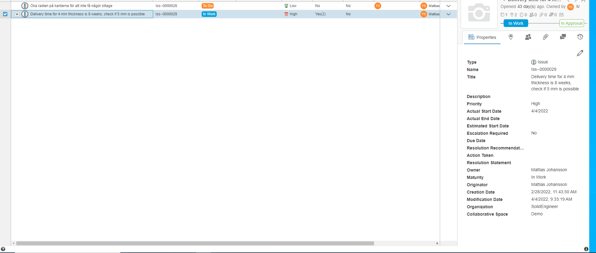Open the pin locations tab icon

coord(511,37)
